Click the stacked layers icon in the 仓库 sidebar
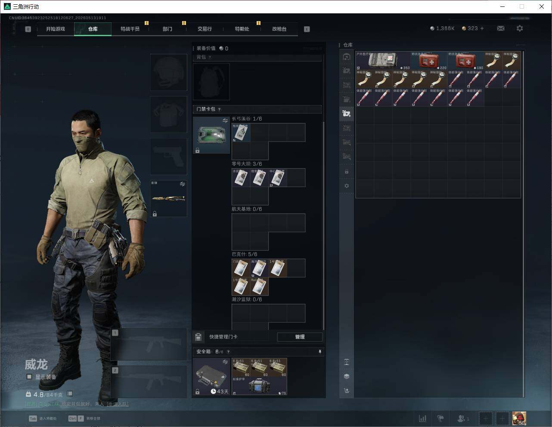552x427 pixels. pyautogui.click(x=347, y=376)
